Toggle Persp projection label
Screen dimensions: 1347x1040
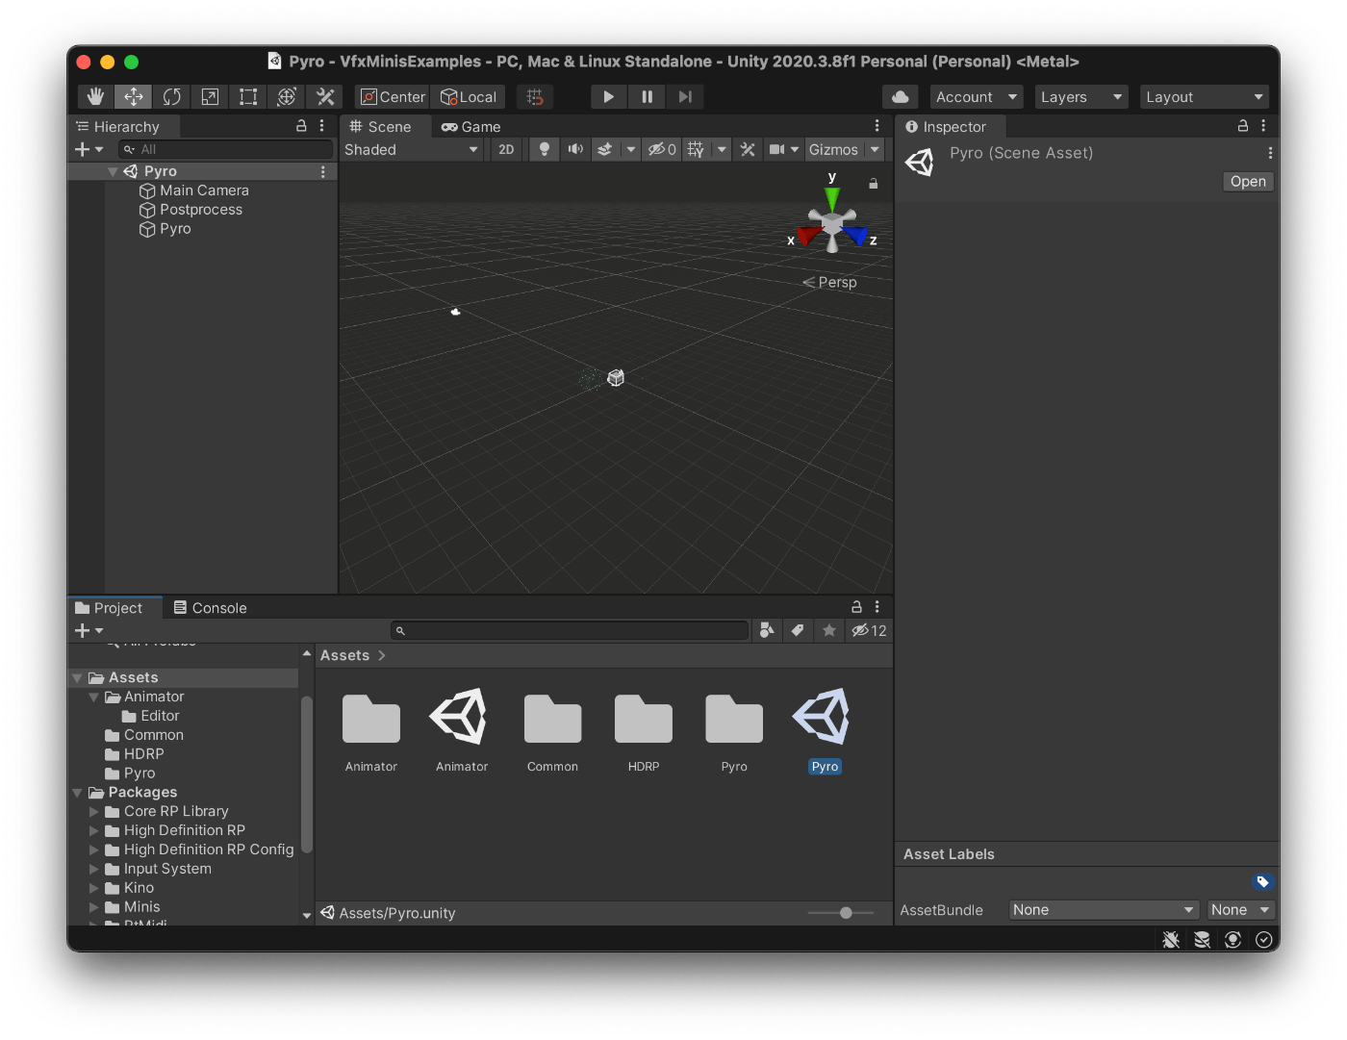click(x=829, y=282)
